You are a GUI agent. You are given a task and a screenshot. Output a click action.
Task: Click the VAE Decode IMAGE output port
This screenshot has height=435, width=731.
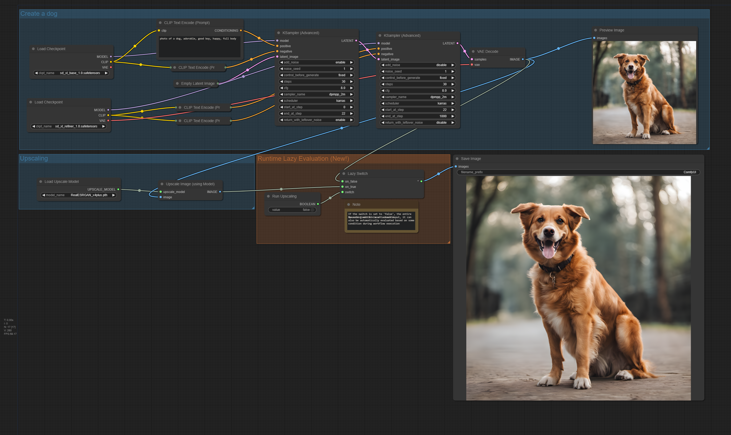point(523,59)
